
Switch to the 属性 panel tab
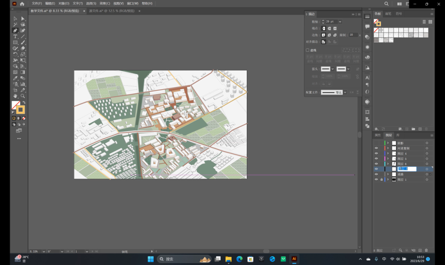click(x=378, y=135)
